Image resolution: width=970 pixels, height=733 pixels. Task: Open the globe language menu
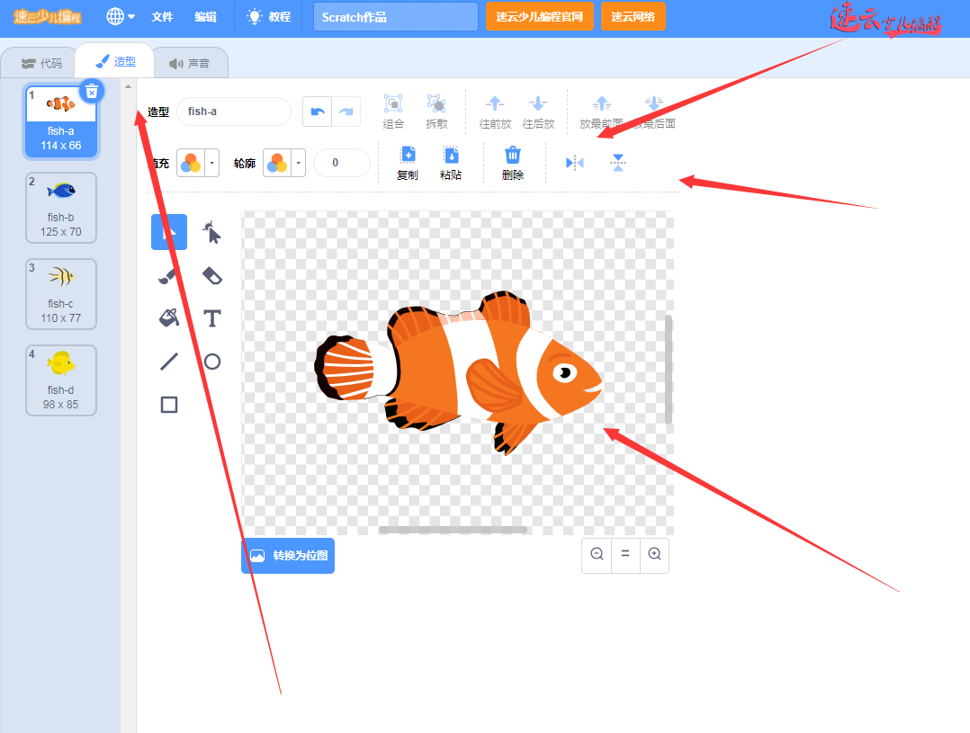pyautogui.click(x=121, y=16)
